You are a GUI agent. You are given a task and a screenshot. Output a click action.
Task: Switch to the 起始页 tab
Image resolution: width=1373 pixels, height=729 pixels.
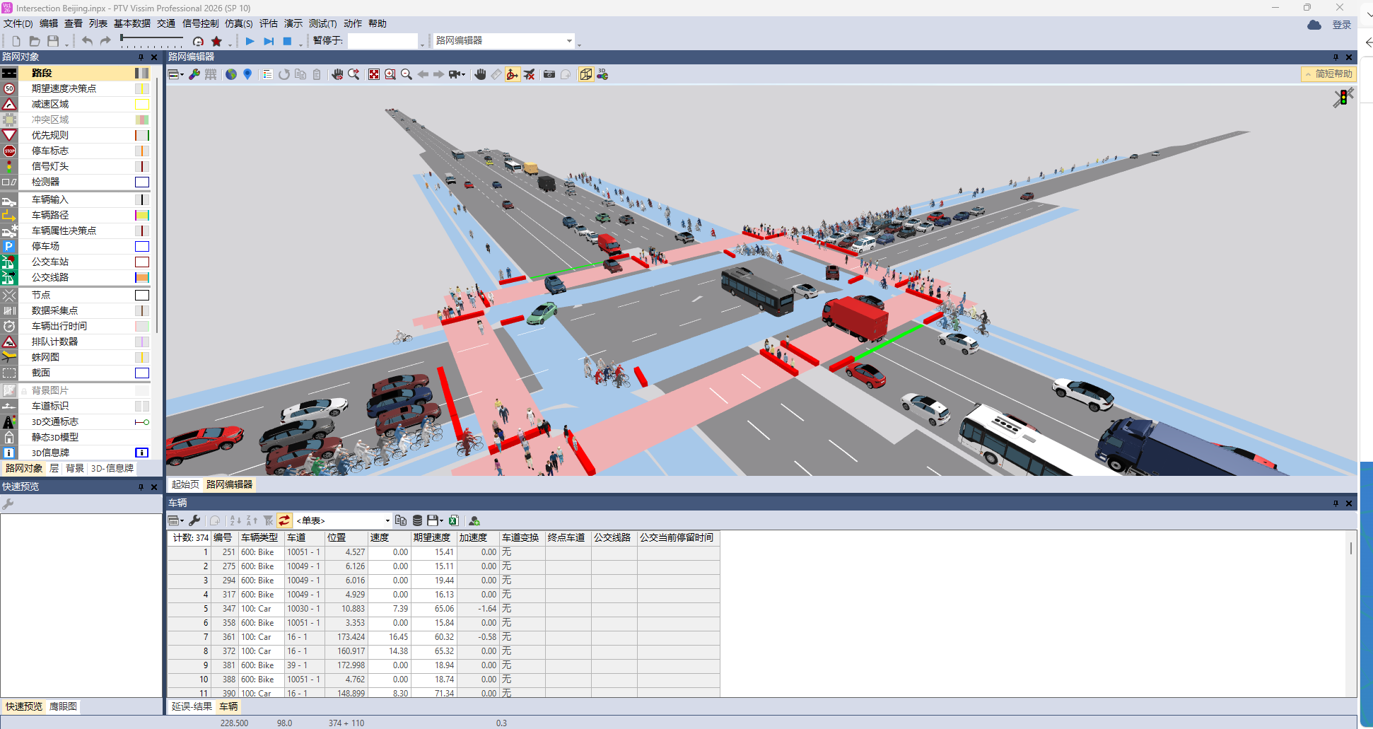[185, 484]
